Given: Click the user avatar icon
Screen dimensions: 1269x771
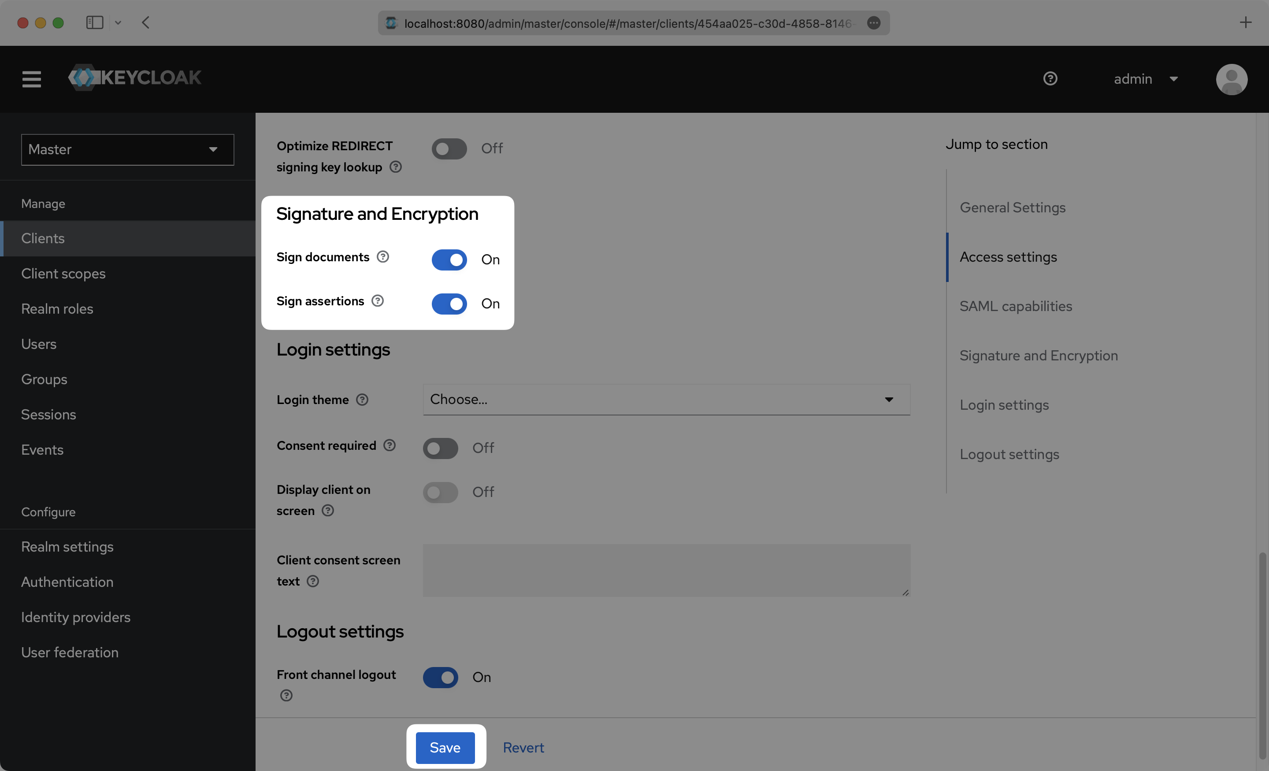Looking at the screenshot, I should coord(1232,79).
